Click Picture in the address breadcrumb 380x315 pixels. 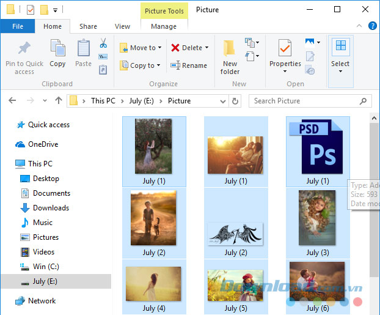coord(180,101)
